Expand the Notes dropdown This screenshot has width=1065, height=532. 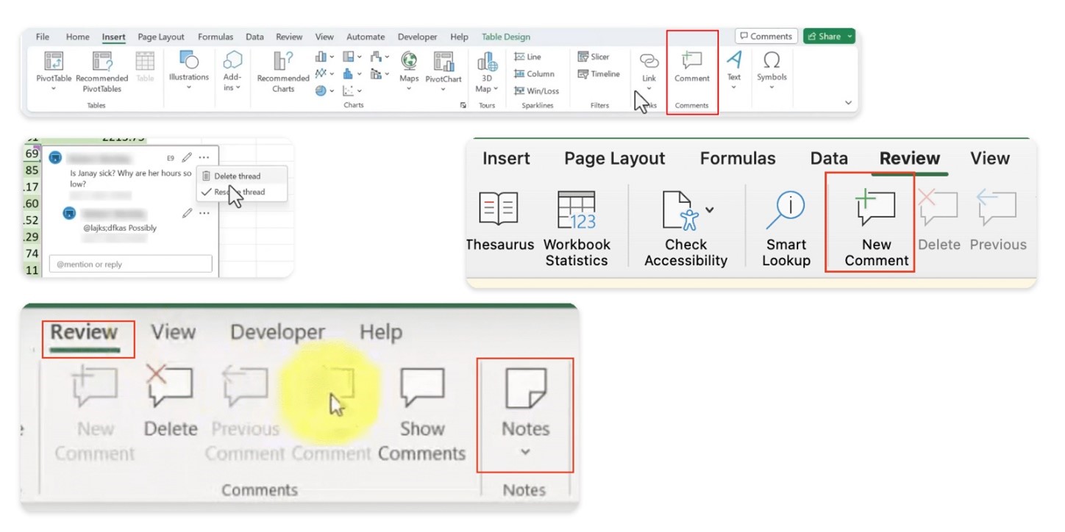click(x=525, y=452)
